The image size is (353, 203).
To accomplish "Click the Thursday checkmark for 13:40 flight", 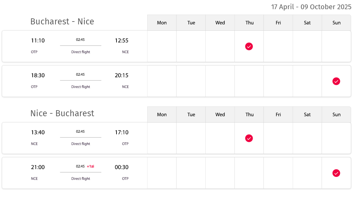I will 249,138.
